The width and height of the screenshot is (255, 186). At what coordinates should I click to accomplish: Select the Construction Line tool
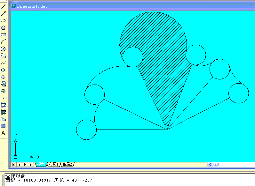[3, 14]
